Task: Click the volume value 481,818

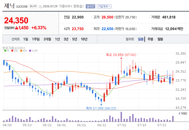Action: pyautogui.click(x=169, y=17)
